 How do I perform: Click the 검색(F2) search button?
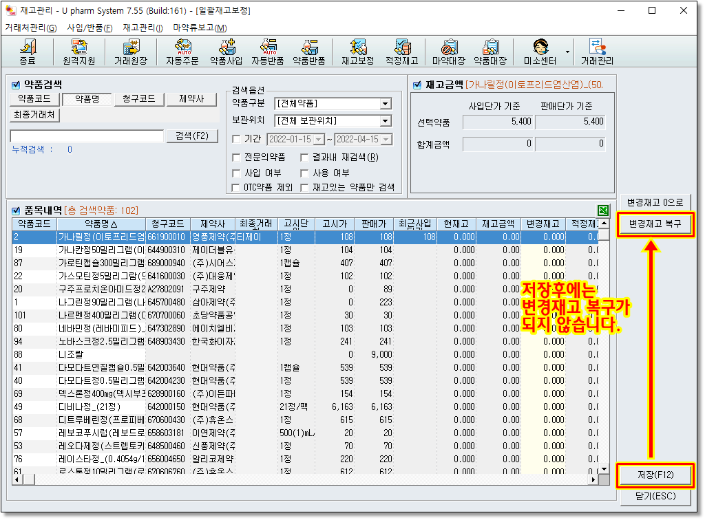(x=193, y=136)
